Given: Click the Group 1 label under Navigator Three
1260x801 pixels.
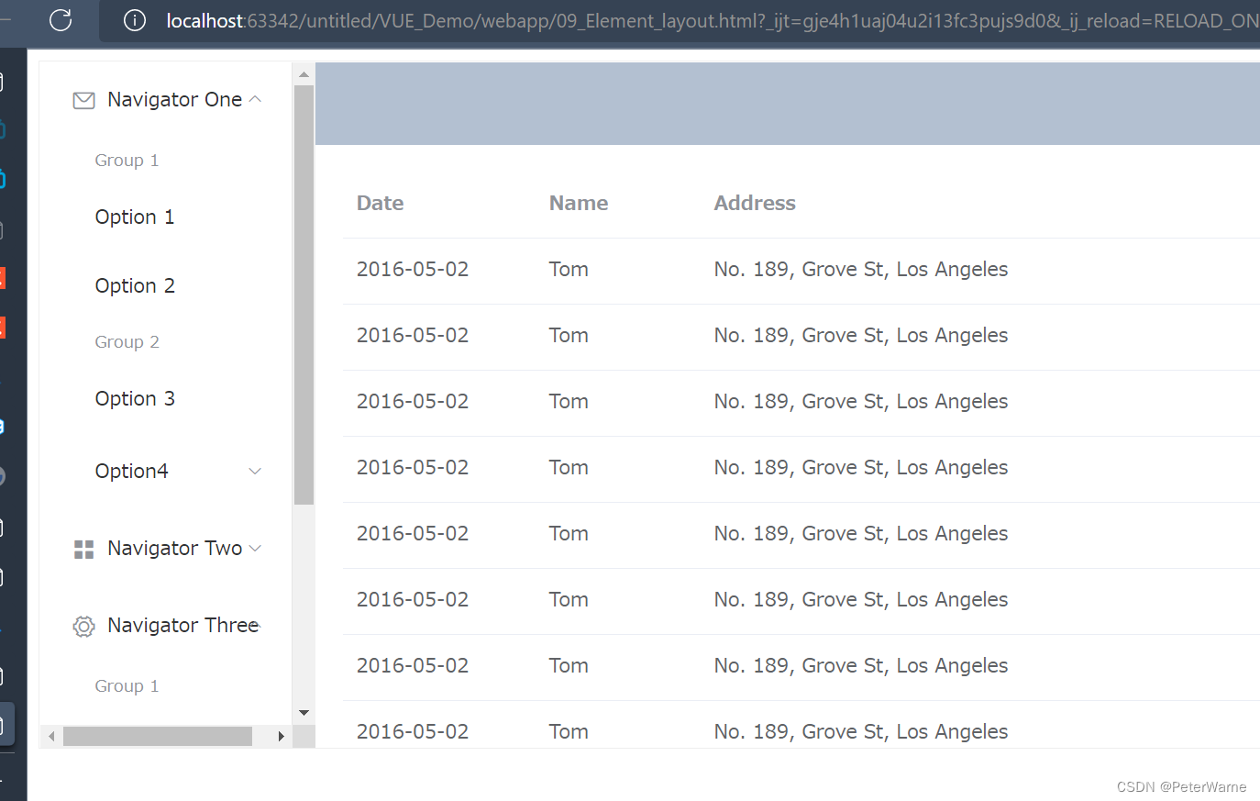Looking at the screenshot, I should tap(127, 686).
